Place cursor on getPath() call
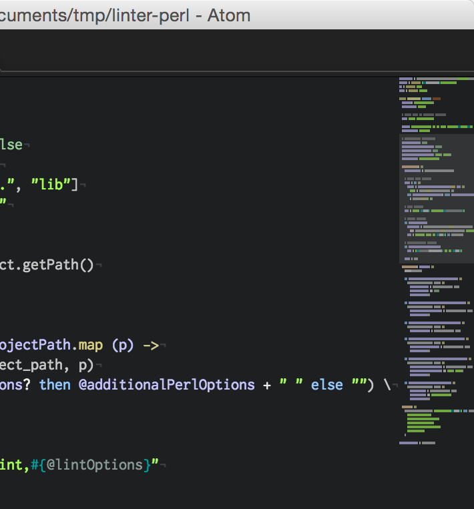 pyautogui.click(x=59, y=265)
